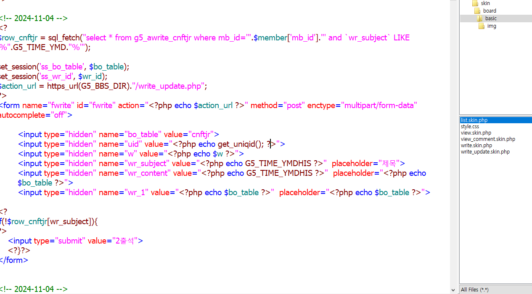This screenshot has width=532, height=294.
Task: Select view.skin.php in the file list
Action: tap(476, 133)
